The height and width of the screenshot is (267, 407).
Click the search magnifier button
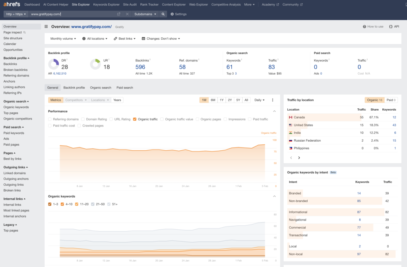tap(163, 14)
